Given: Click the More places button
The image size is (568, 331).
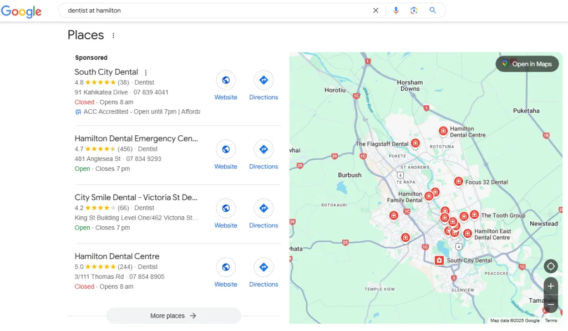Looking at the screenshot, I should (174, 316).
